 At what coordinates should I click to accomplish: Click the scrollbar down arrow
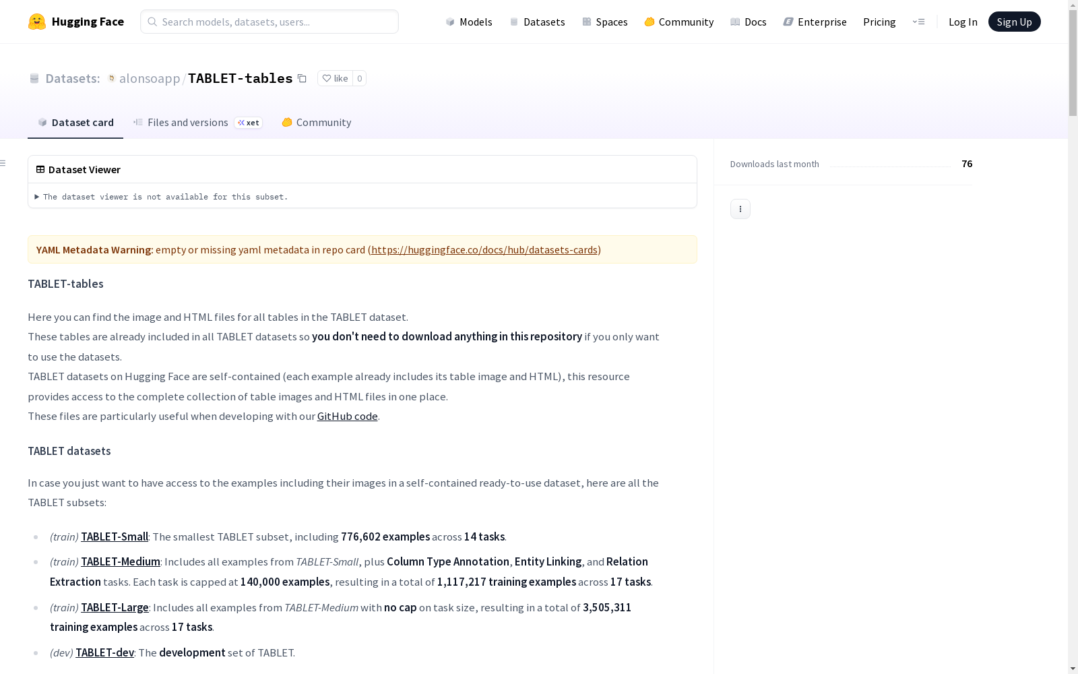point(1073,669)
